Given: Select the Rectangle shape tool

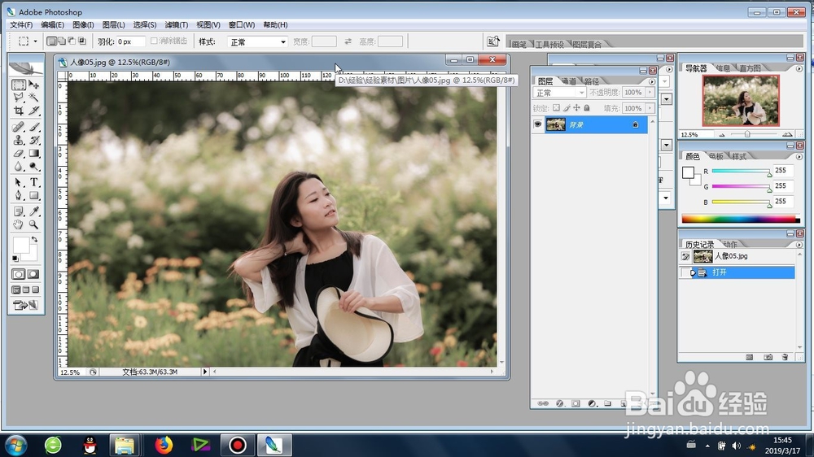Looking at the screenshot, I should coord(33,195).
